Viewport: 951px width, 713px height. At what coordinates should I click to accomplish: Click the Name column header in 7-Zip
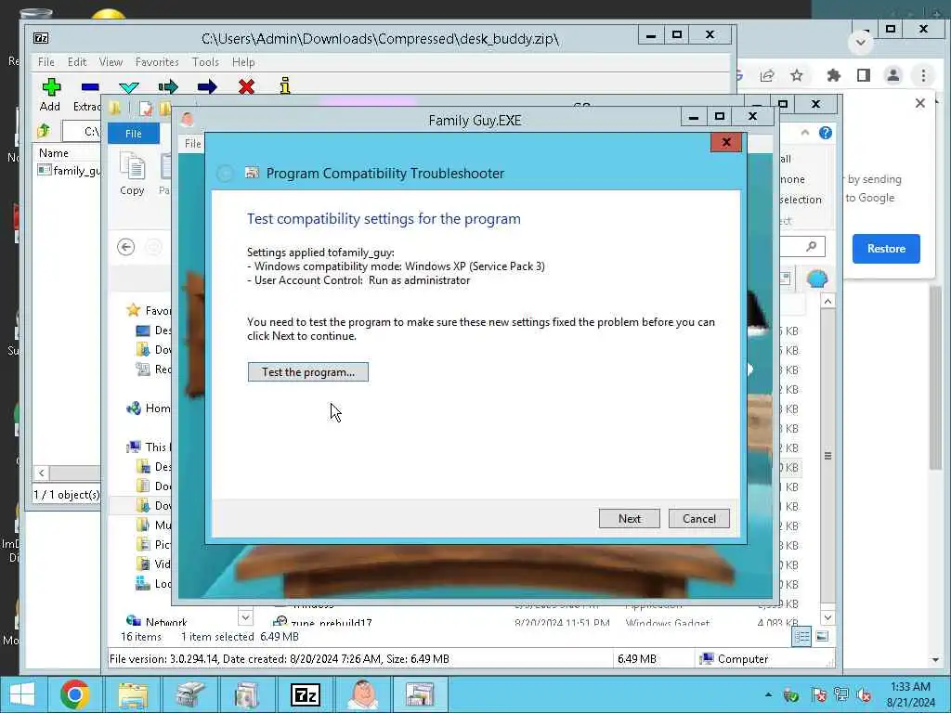click(x=54, y=153)
